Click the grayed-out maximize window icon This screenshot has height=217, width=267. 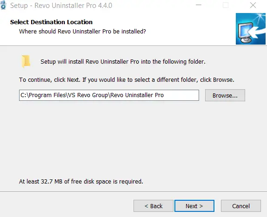point(226,5)
